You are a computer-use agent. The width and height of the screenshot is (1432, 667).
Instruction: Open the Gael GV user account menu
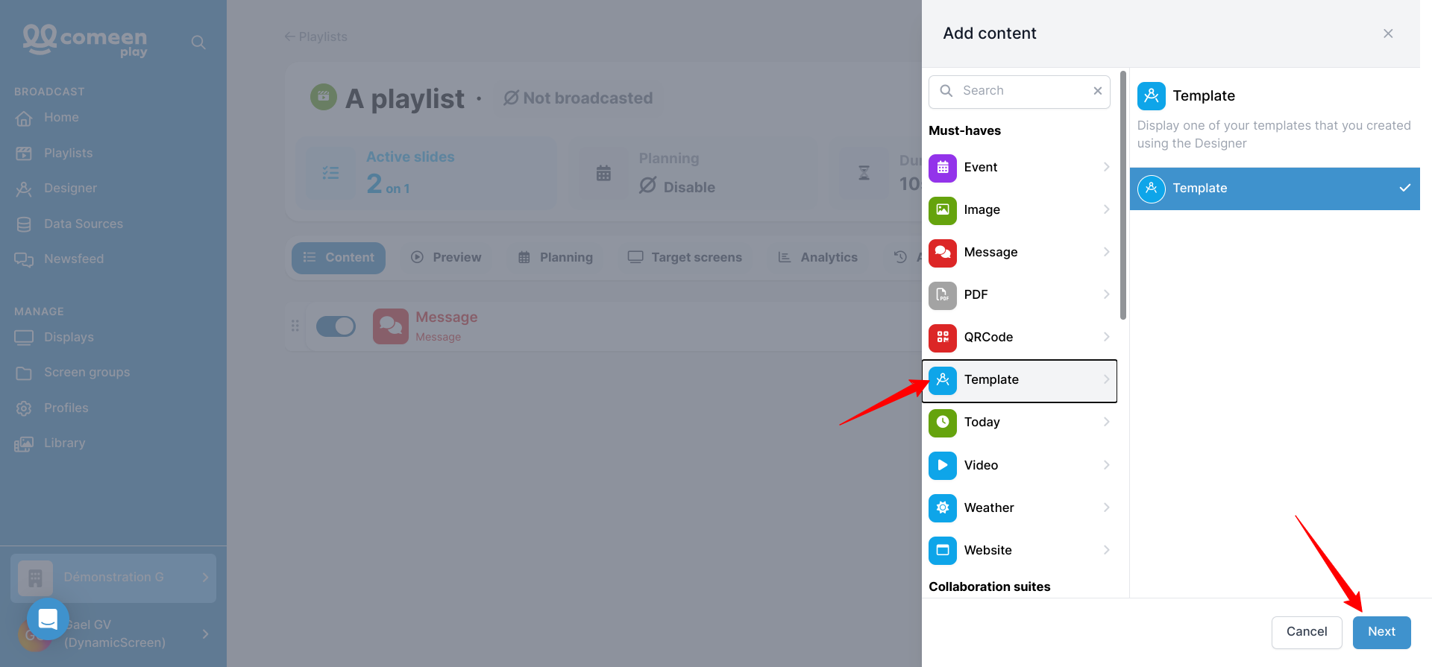(113, 634)
